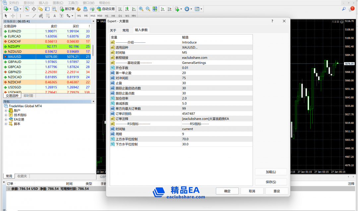Select the trendline drawing tool
358x211 pixels.
click(x=34, y=16)
